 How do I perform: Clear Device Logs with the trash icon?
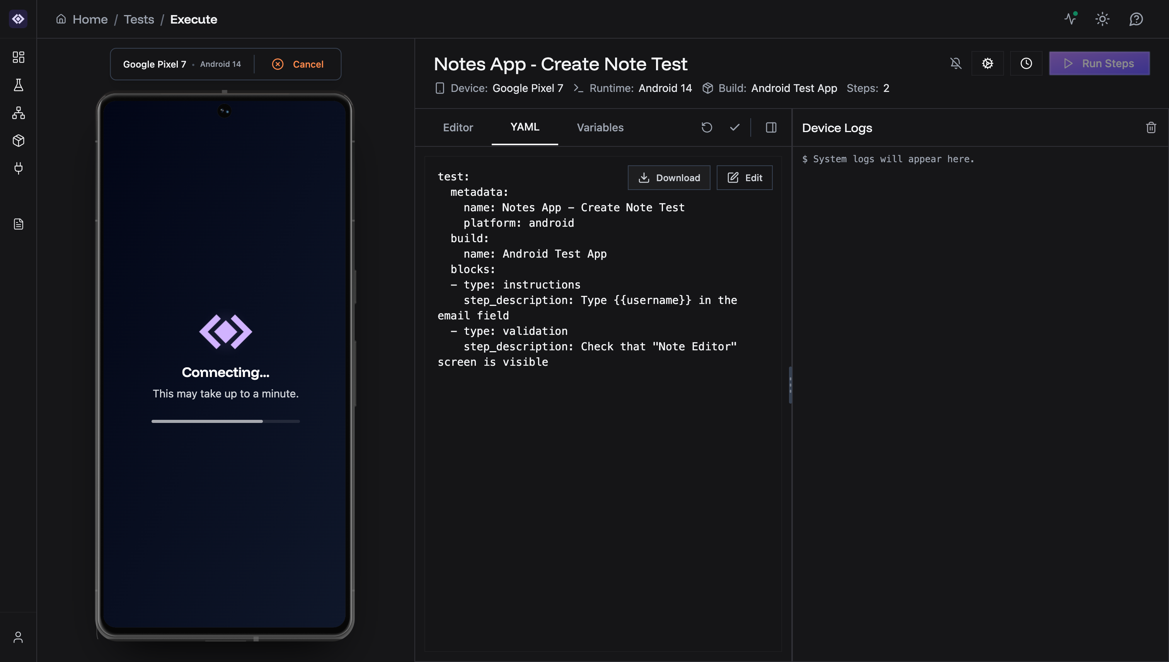(1152, 127)
